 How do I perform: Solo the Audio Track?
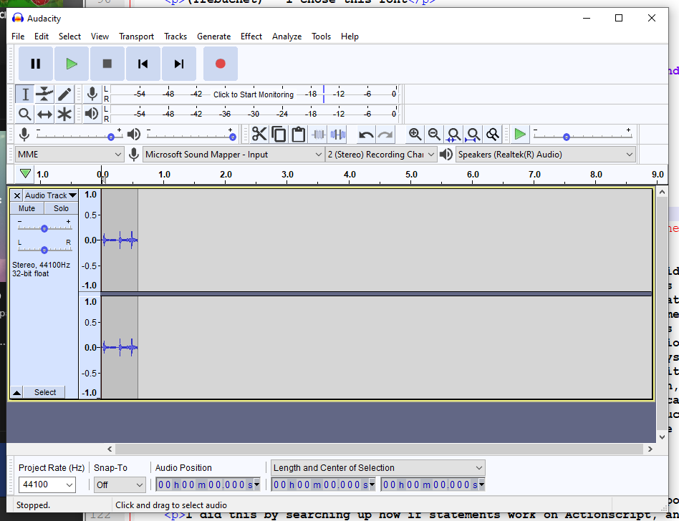[61, 208]
